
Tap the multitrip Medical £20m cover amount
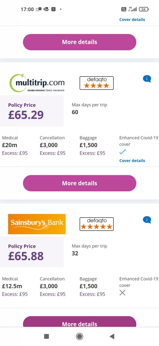pos(10,145)
